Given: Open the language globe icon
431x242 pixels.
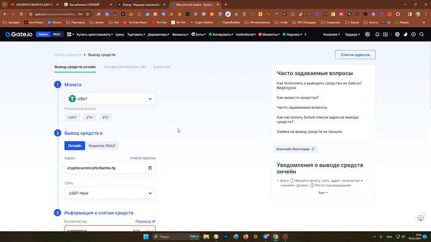Looking at the screenshot, I should (x=397, y=34).
